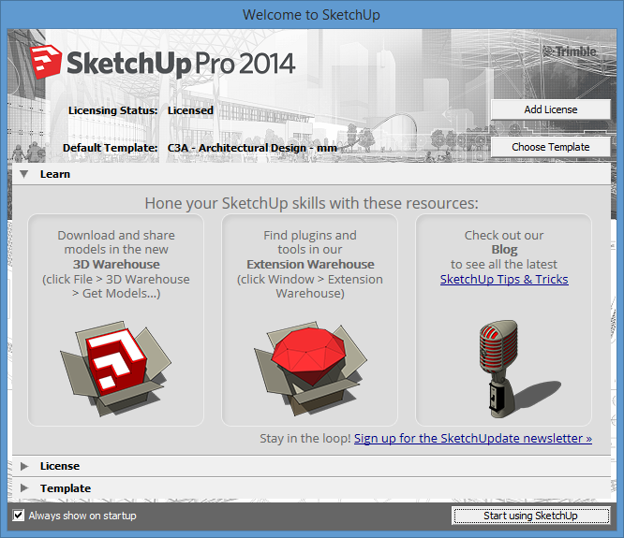624x538 pixels.
Task: Click the bold 3D Warehouse text
Action: pyautogui.click(x=116, y=264)
